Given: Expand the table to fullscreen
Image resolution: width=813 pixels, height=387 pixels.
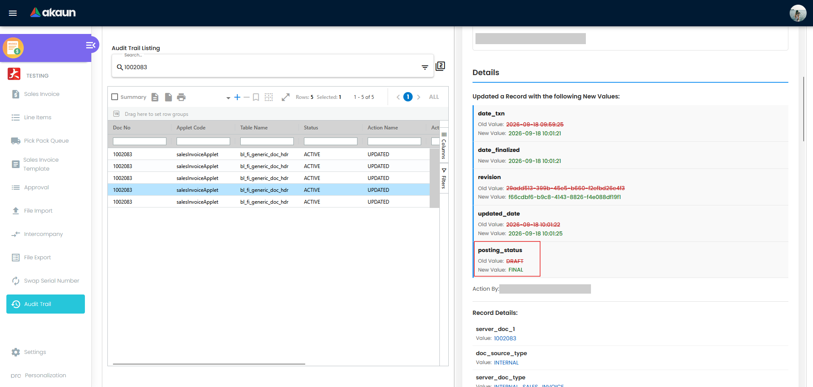Looking at the screenshot, I should [x=286, y=97].
